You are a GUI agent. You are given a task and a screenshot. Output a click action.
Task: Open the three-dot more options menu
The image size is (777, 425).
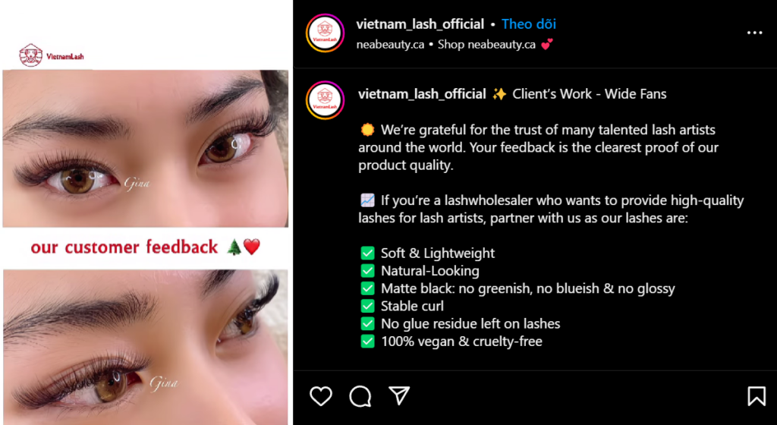tap(754, 33)
